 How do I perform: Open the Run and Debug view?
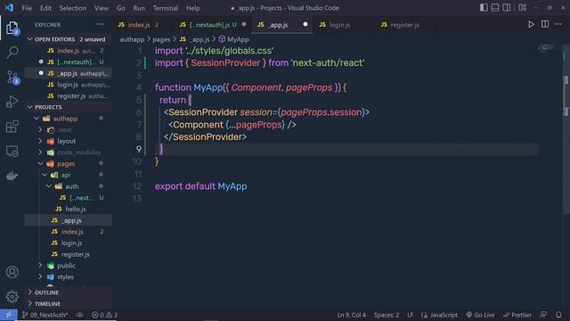point(12,102)
